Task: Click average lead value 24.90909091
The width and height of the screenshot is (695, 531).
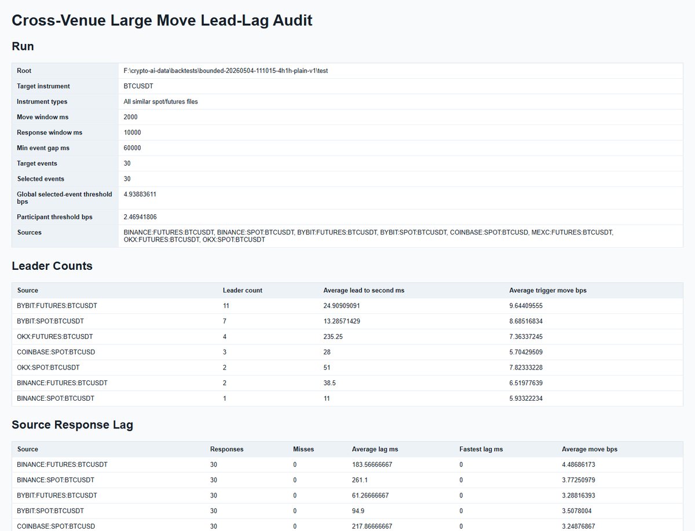Action: [341, 306]
